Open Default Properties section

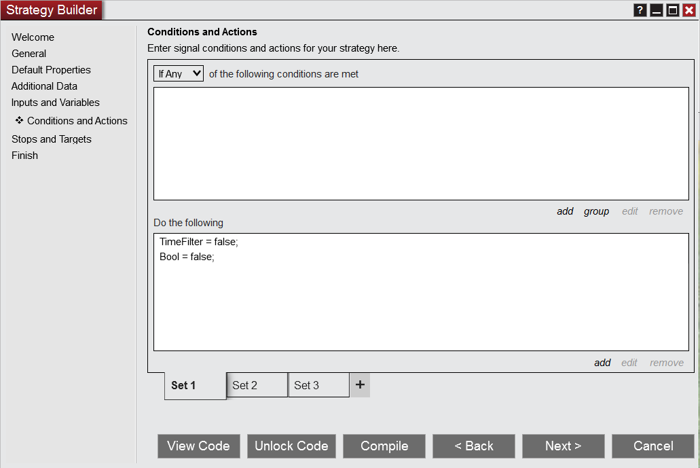click(52, 70)
